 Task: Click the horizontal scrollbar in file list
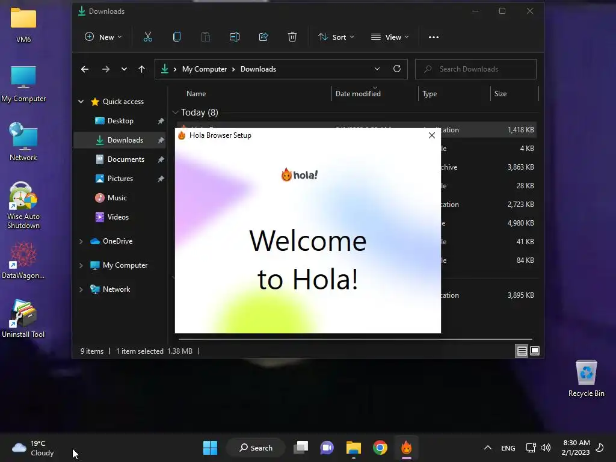(355, 339)
